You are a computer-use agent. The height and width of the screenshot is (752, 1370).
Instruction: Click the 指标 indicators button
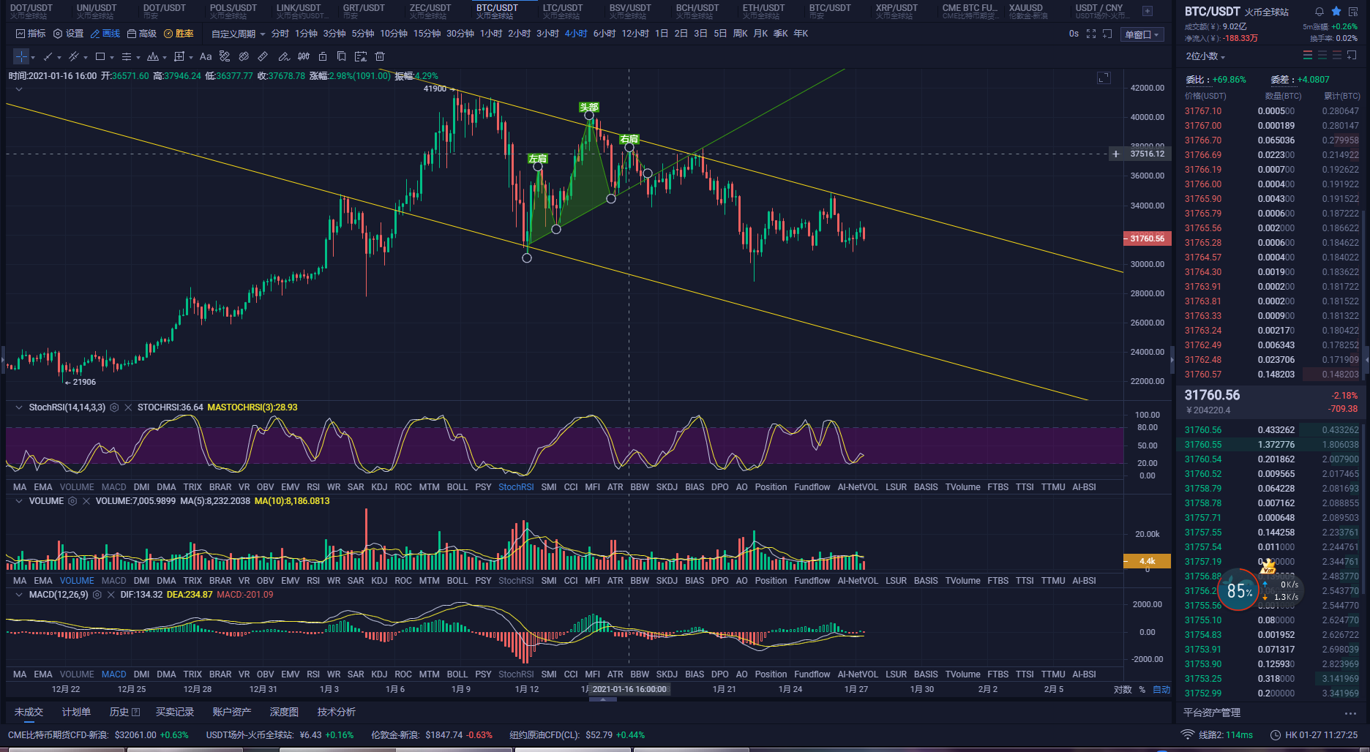30,34
